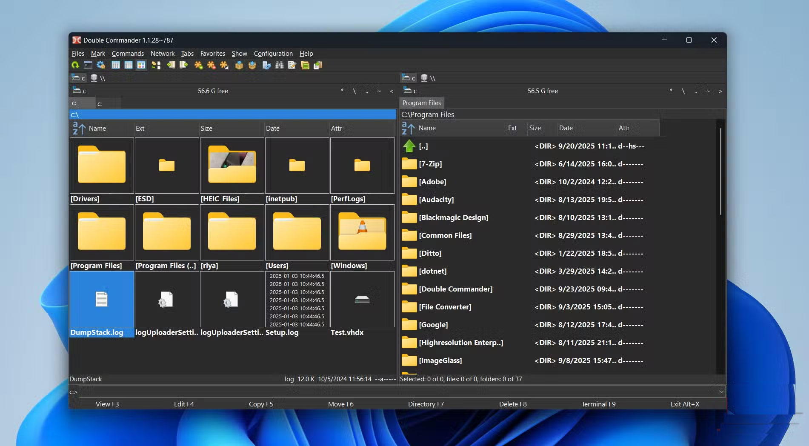Search files using the binoculars icon
Image resolution: width=809 pixels, height=446 pixels.
(279, 65)
